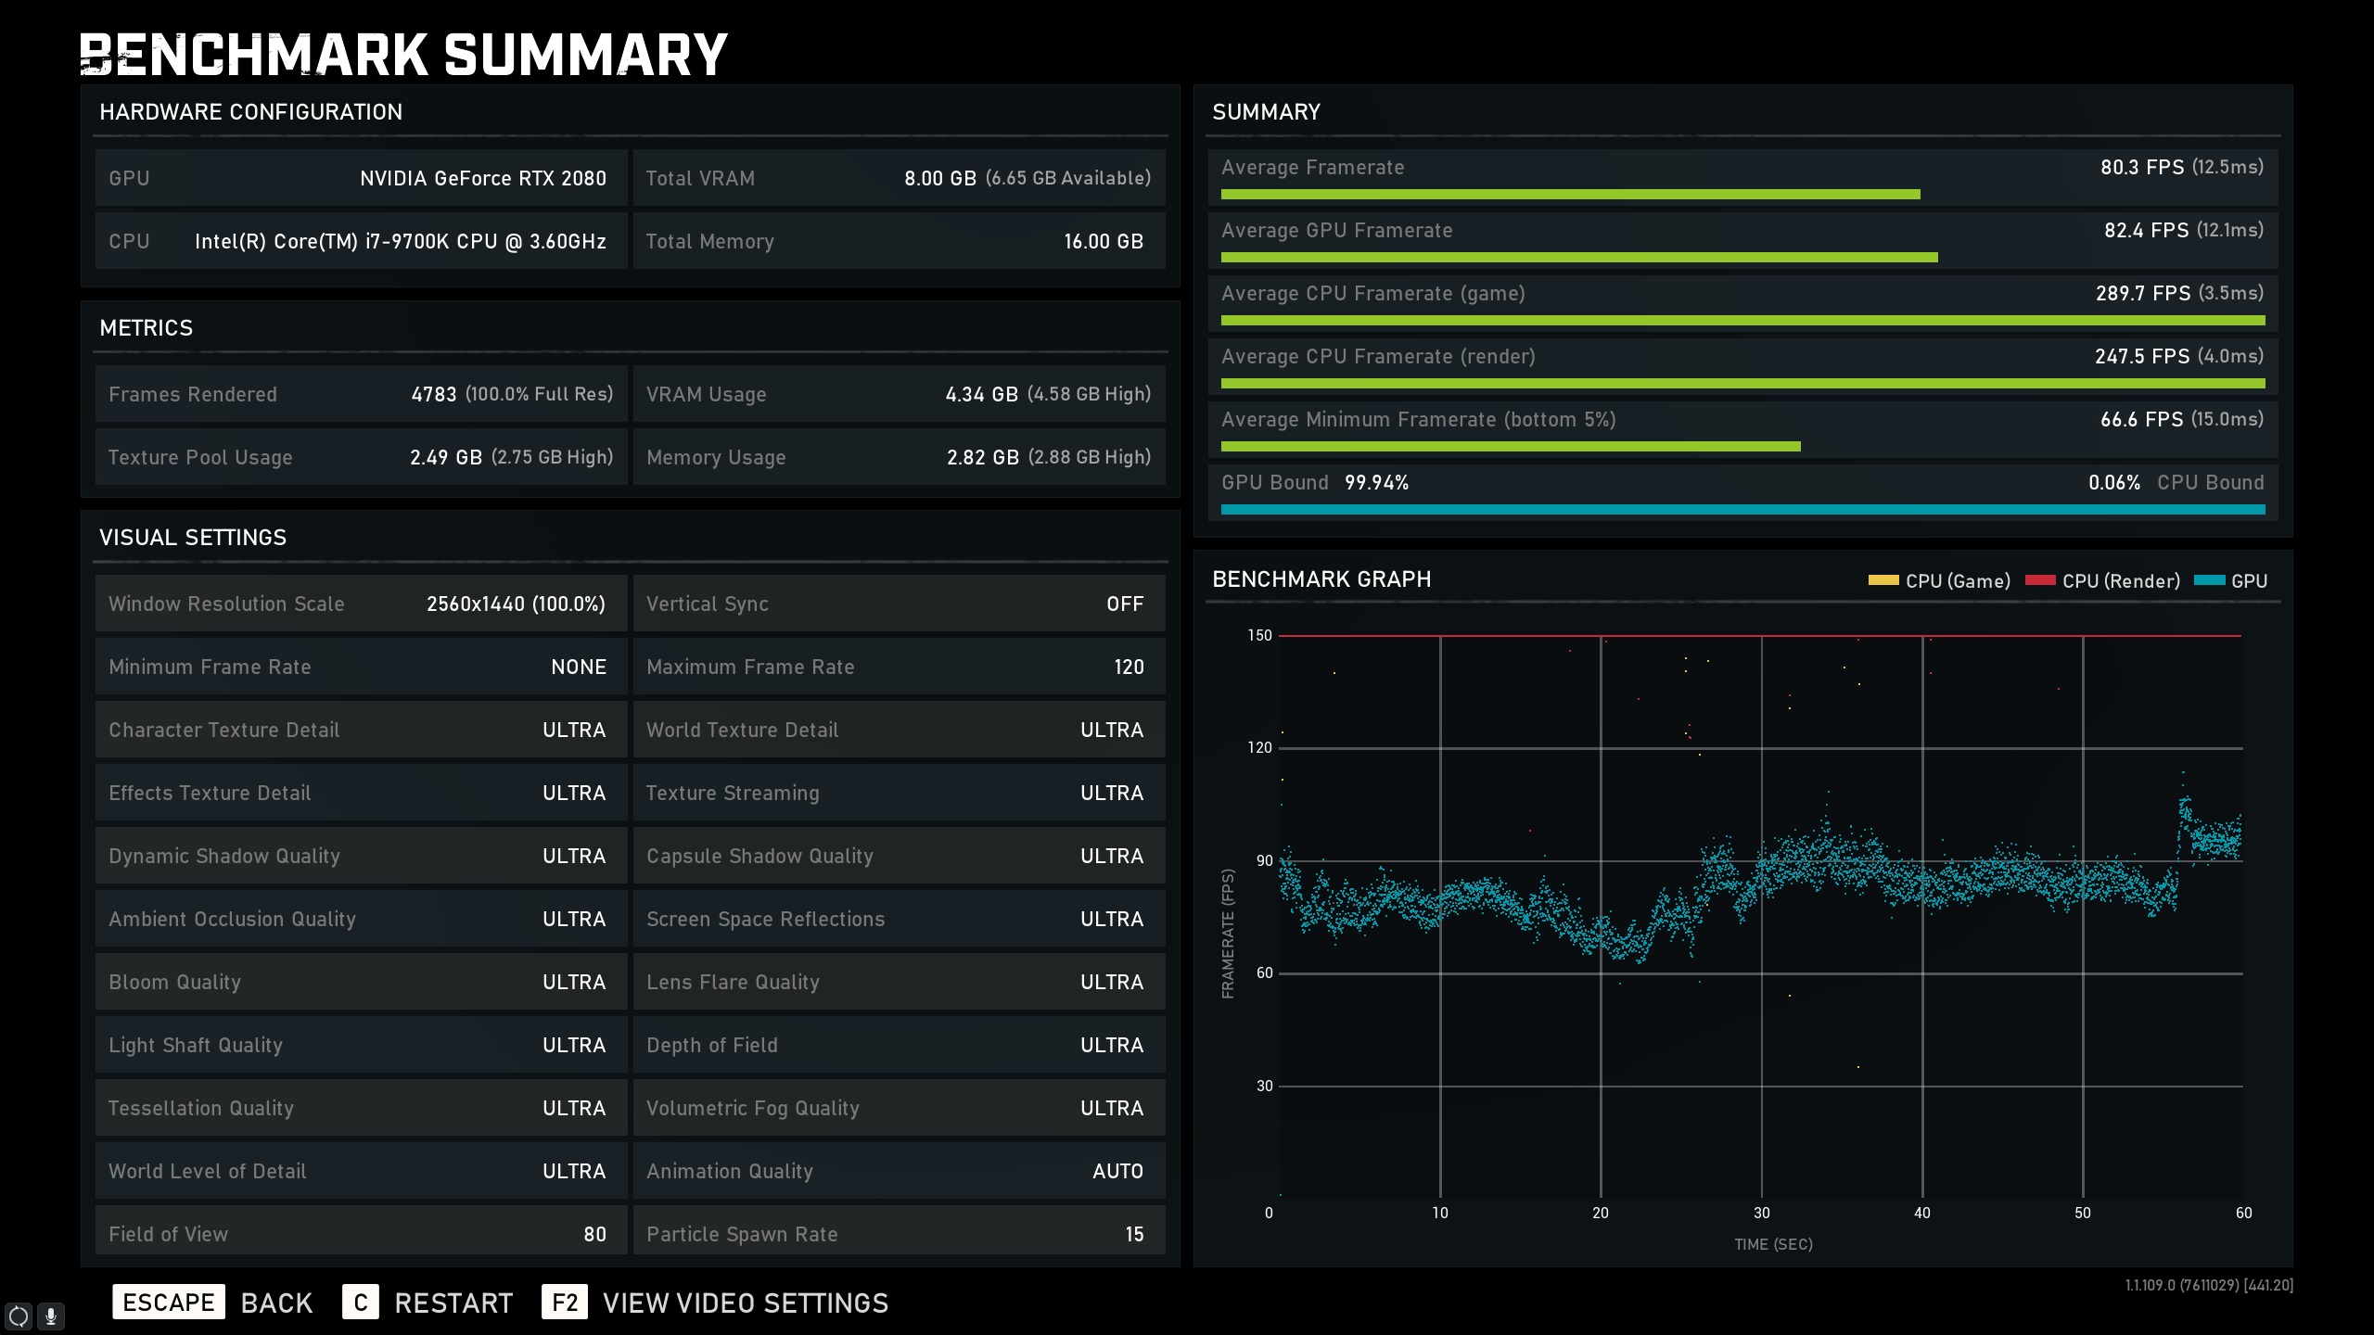Image resolution: width=2374 pixels, height=1335 pixels.
Task: Click the Window Resolution Scale row
Action: [x=361, y=604]
